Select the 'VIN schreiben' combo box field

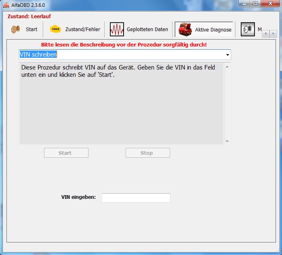(121, 55)
